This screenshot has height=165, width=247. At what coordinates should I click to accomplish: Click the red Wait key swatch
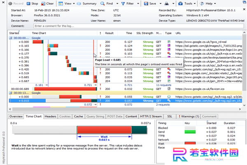click(190, 143)
